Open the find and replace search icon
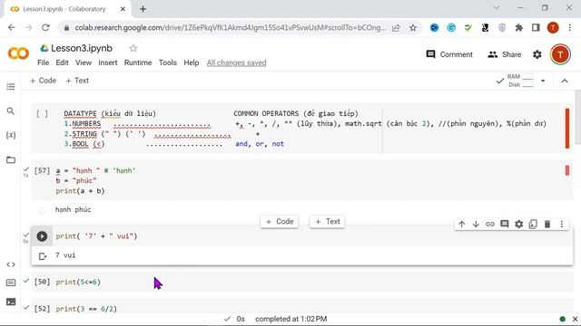Viewport: 581px width, 326px height. pos(11,110)
